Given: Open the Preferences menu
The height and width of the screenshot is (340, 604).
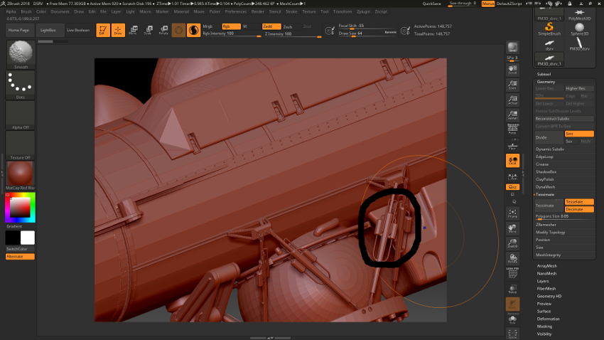Looking at the screenshot, I should [x=236, y=11].
